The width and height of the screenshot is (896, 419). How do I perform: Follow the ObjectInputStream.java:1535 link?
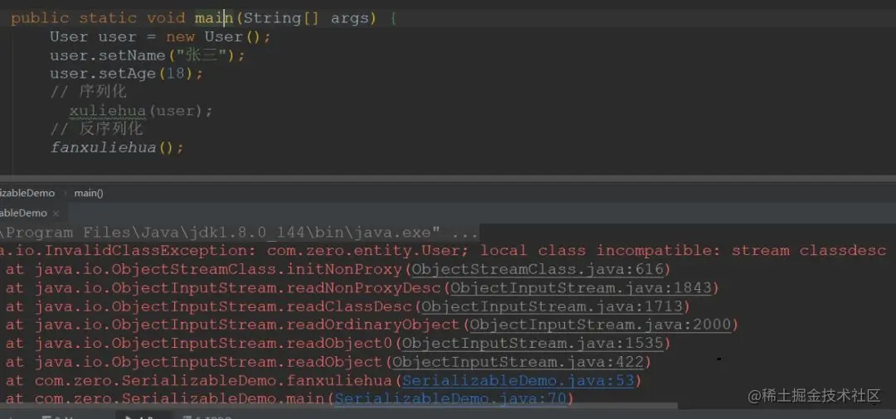(x=533, y=344)
